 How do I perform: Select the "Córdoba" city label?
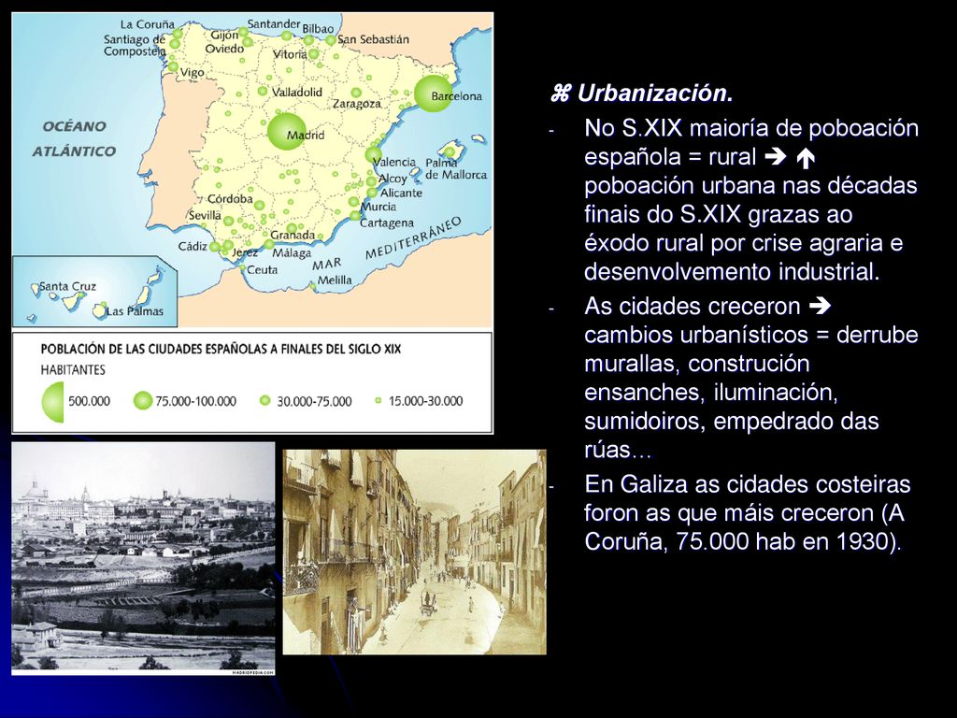(230, 199)
